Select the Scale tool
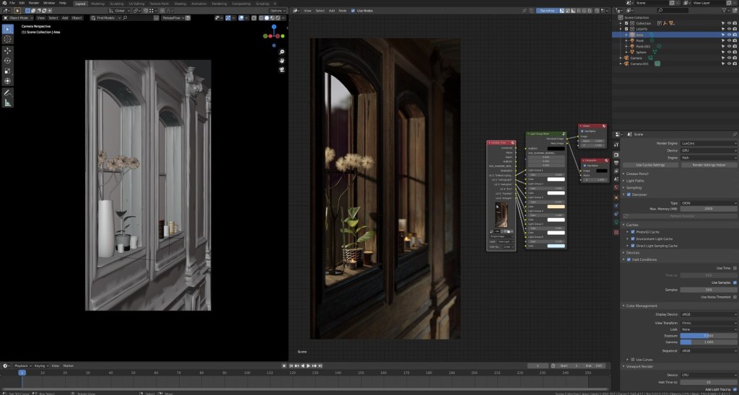The width and height of the screenshot is (739, 395). pos(8,71)
